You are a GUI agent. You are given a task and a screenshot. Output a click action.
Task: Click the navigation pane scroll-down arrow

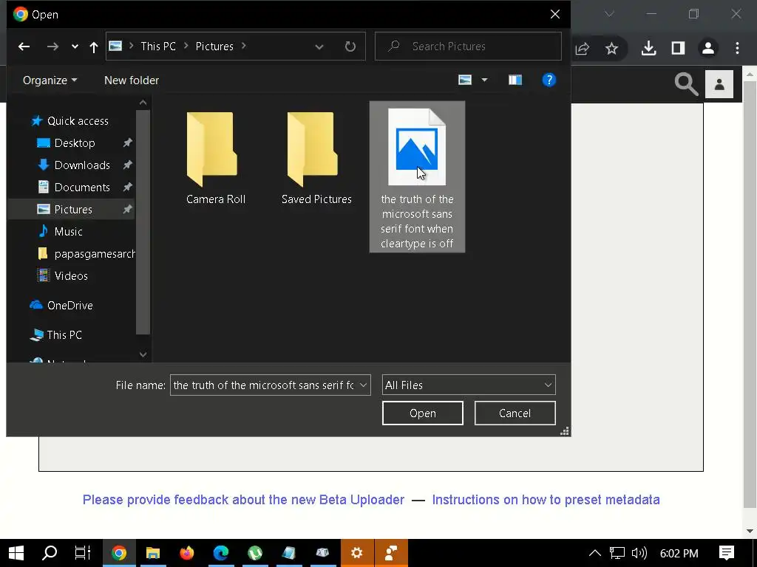(143, 355)
